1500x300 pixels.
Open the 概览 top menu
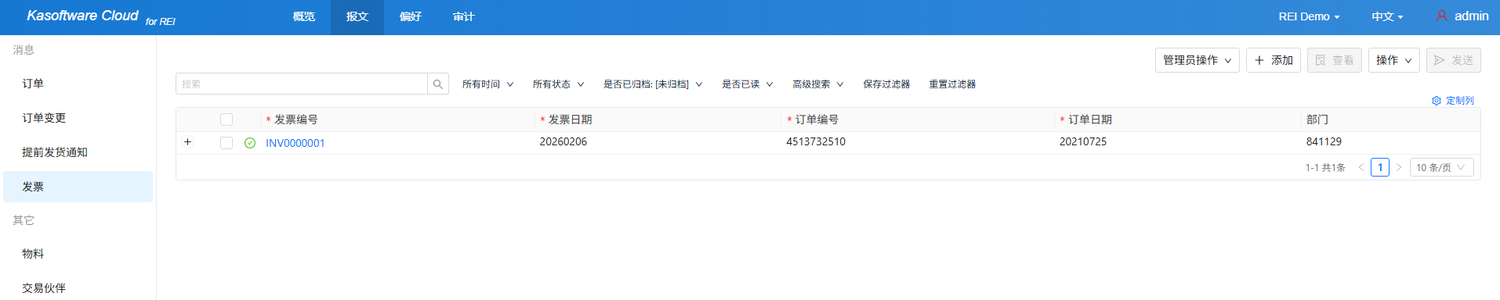point(304,17)
